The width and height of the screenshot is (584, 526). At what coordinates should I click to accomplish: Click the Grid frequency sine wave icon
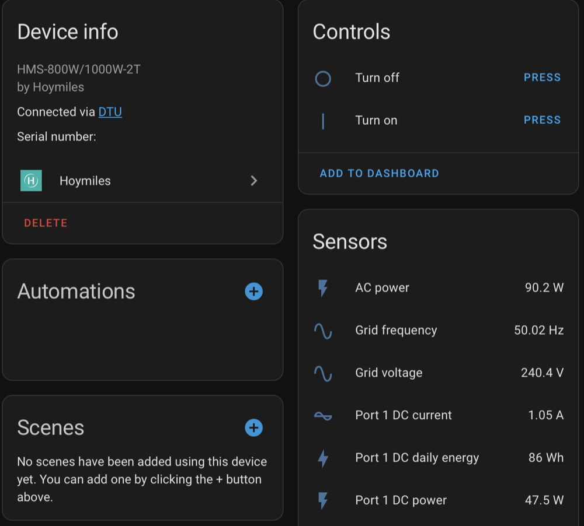(x=323, y=331)
